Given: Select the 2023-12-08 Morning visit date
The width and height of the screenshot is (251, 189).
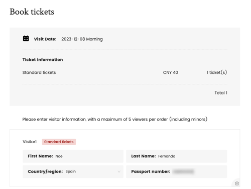Looking at the screenshot, I should (82, 39).
